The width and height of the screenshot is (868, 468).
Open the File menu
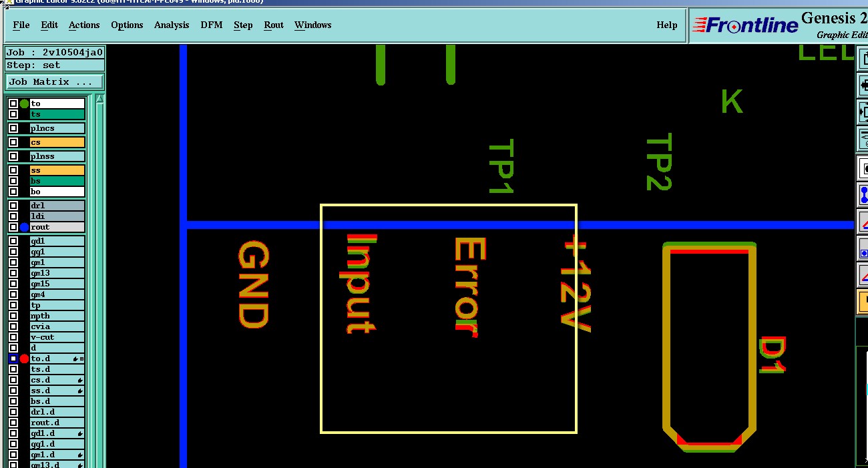(x=21, y=25)
